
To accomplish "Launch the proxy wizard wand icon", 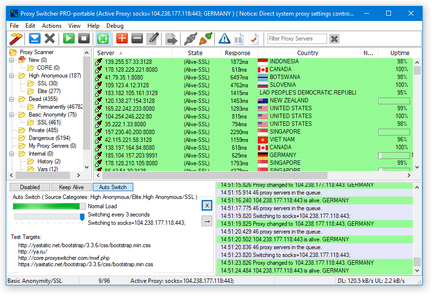I will 16,39.
